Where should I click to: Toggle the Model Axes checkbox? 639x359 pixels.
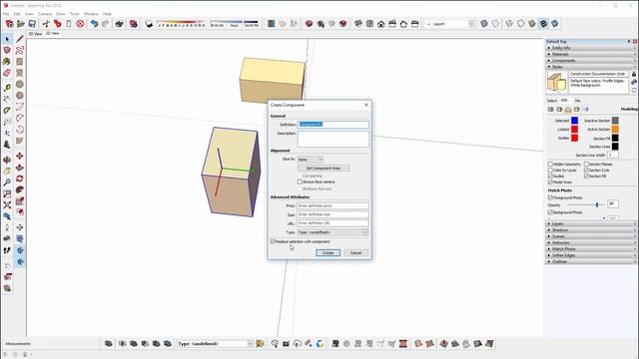click(x=550, y=181)
